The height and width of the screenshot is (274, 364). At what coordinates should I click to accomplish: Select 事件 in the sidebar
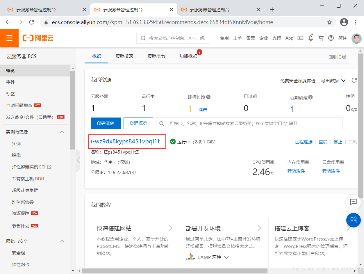(x=10, y=82)
